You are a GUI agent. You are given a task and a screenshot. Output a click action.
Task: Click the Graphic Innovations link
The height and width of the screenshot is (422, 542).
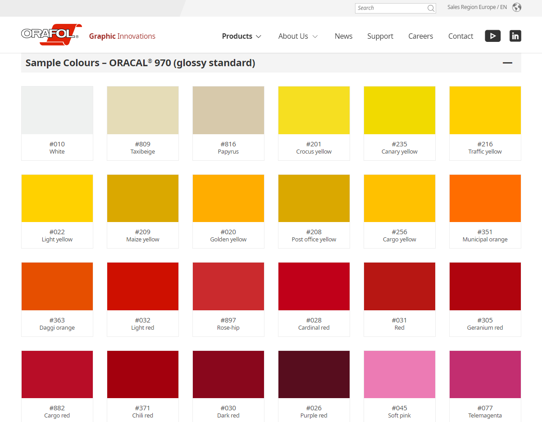tap(122, 36)
